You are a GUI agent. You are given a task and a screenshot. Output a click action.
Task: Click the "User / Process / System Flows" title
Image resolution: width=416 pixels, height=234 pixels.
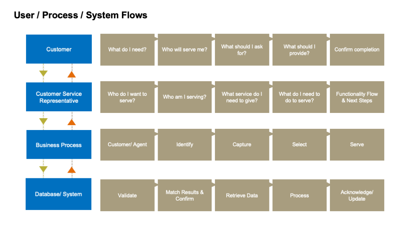(80, 15)
